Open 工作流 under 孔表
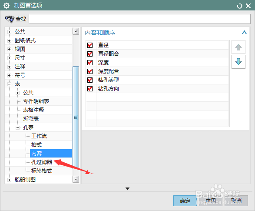The image size is (255, 211). [x=39, y=136]
